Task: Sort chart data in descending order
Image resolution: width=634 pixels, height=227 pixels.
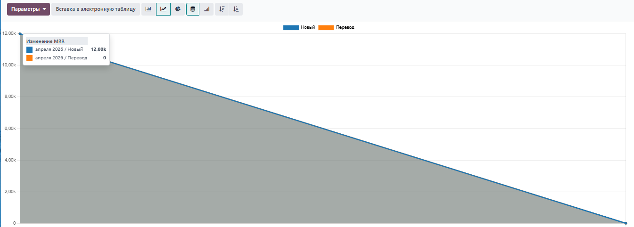Action: (x=222, y=9)
